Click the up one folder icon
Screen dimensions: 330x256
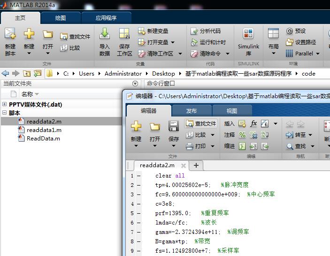(27, 73)
